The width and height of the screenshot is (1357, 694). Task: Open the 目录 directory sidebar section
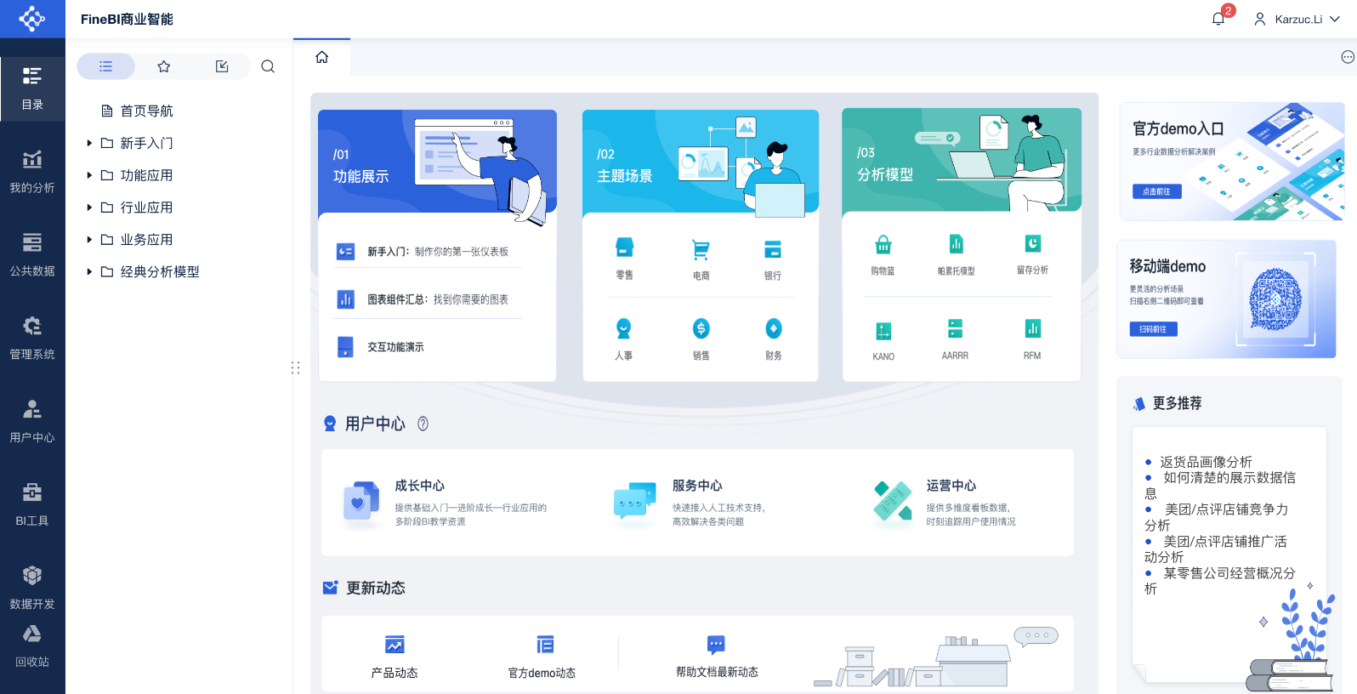click(x=32, y=88)
